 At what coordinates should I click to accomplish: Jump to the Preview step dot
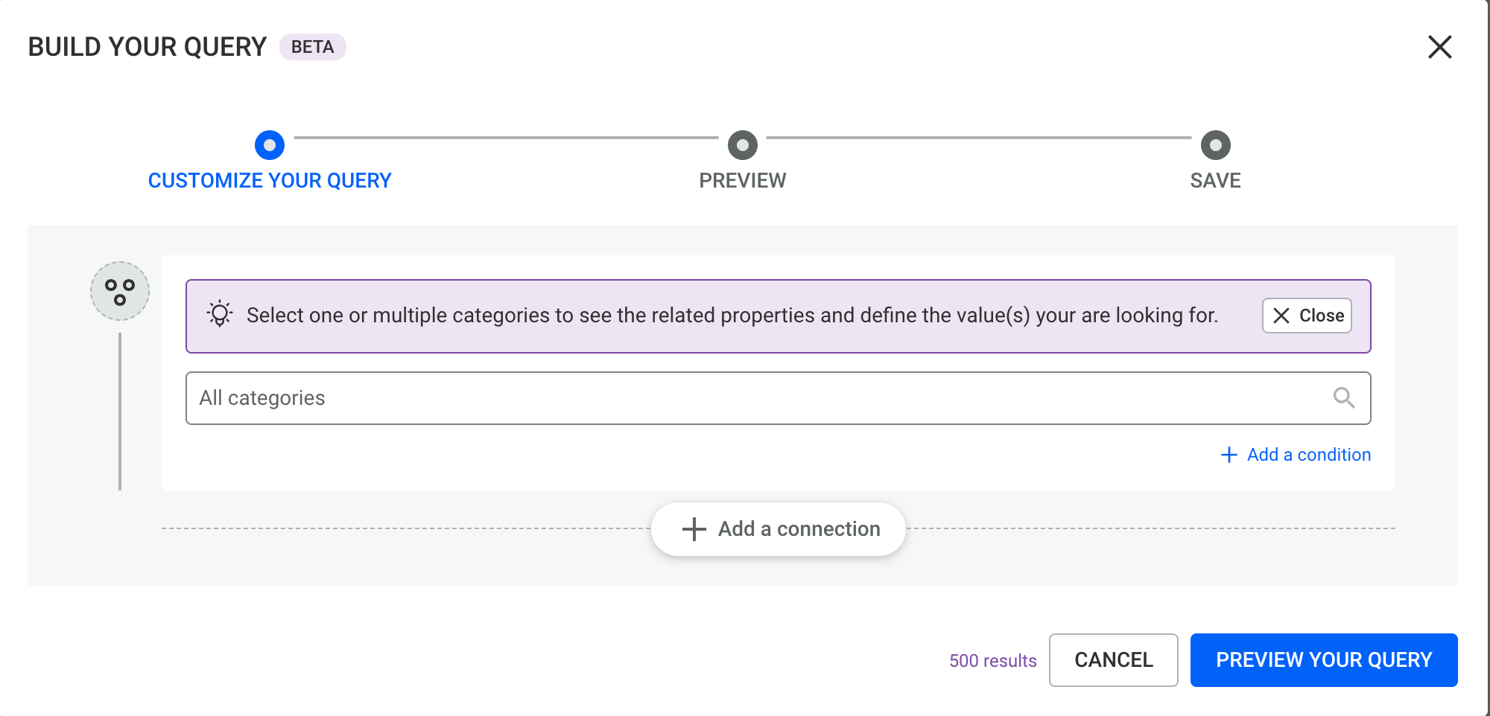(742, 147)
